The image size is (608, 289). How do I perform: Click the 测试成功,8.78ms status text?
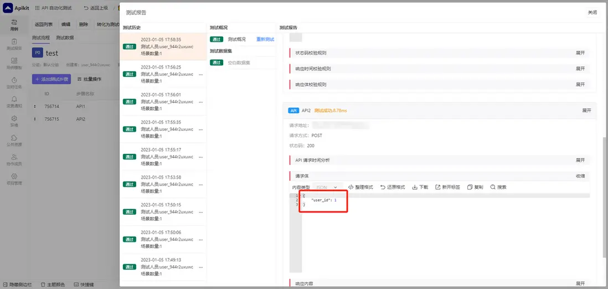(x=331, y=111)
